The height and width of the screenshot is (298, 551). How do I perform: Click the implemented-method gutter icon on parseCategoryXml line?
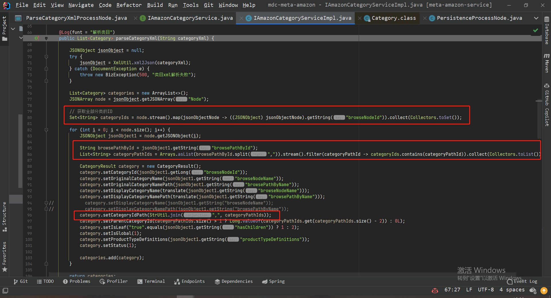(x=36, y=38)
